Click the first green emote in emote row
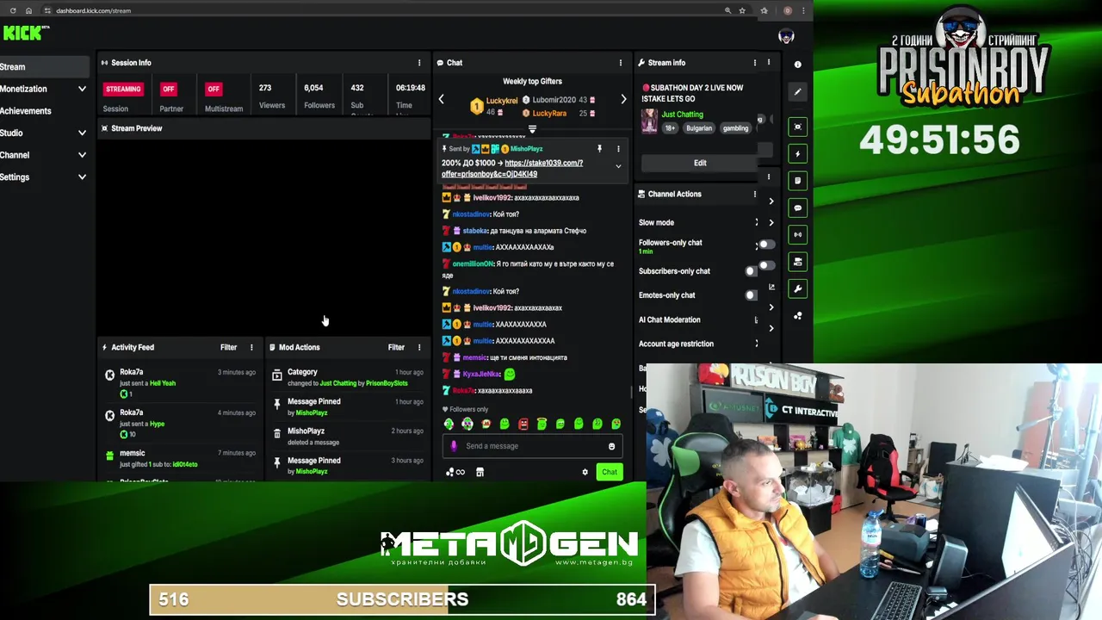 pos(449,424)
